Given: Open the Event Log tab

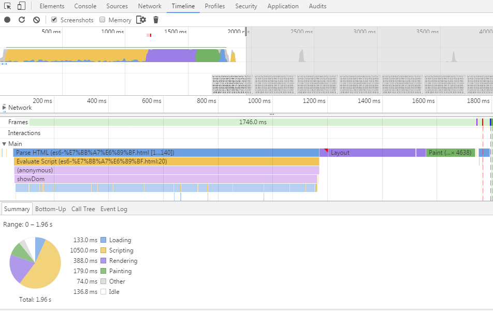Looking at the screenshot, I should pos(114,209).
